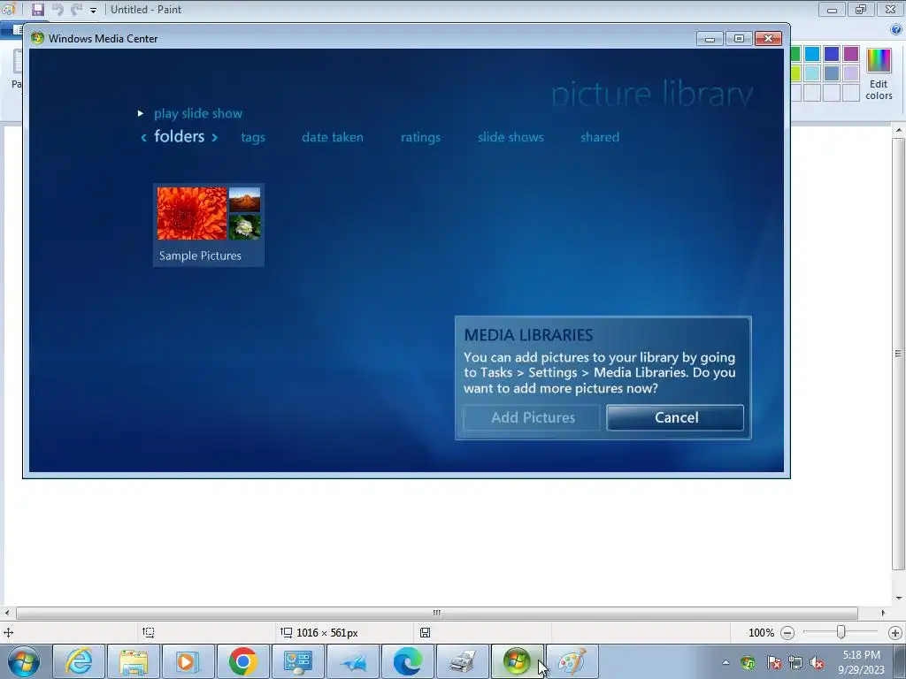906x679 pixels.
Task: Select the folders view in picture library
Action: tap(179, 136)
